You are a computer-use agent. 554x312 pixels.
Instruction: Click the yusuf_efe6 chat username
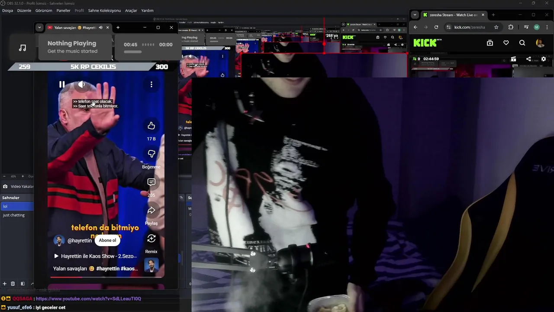(19, 307)
